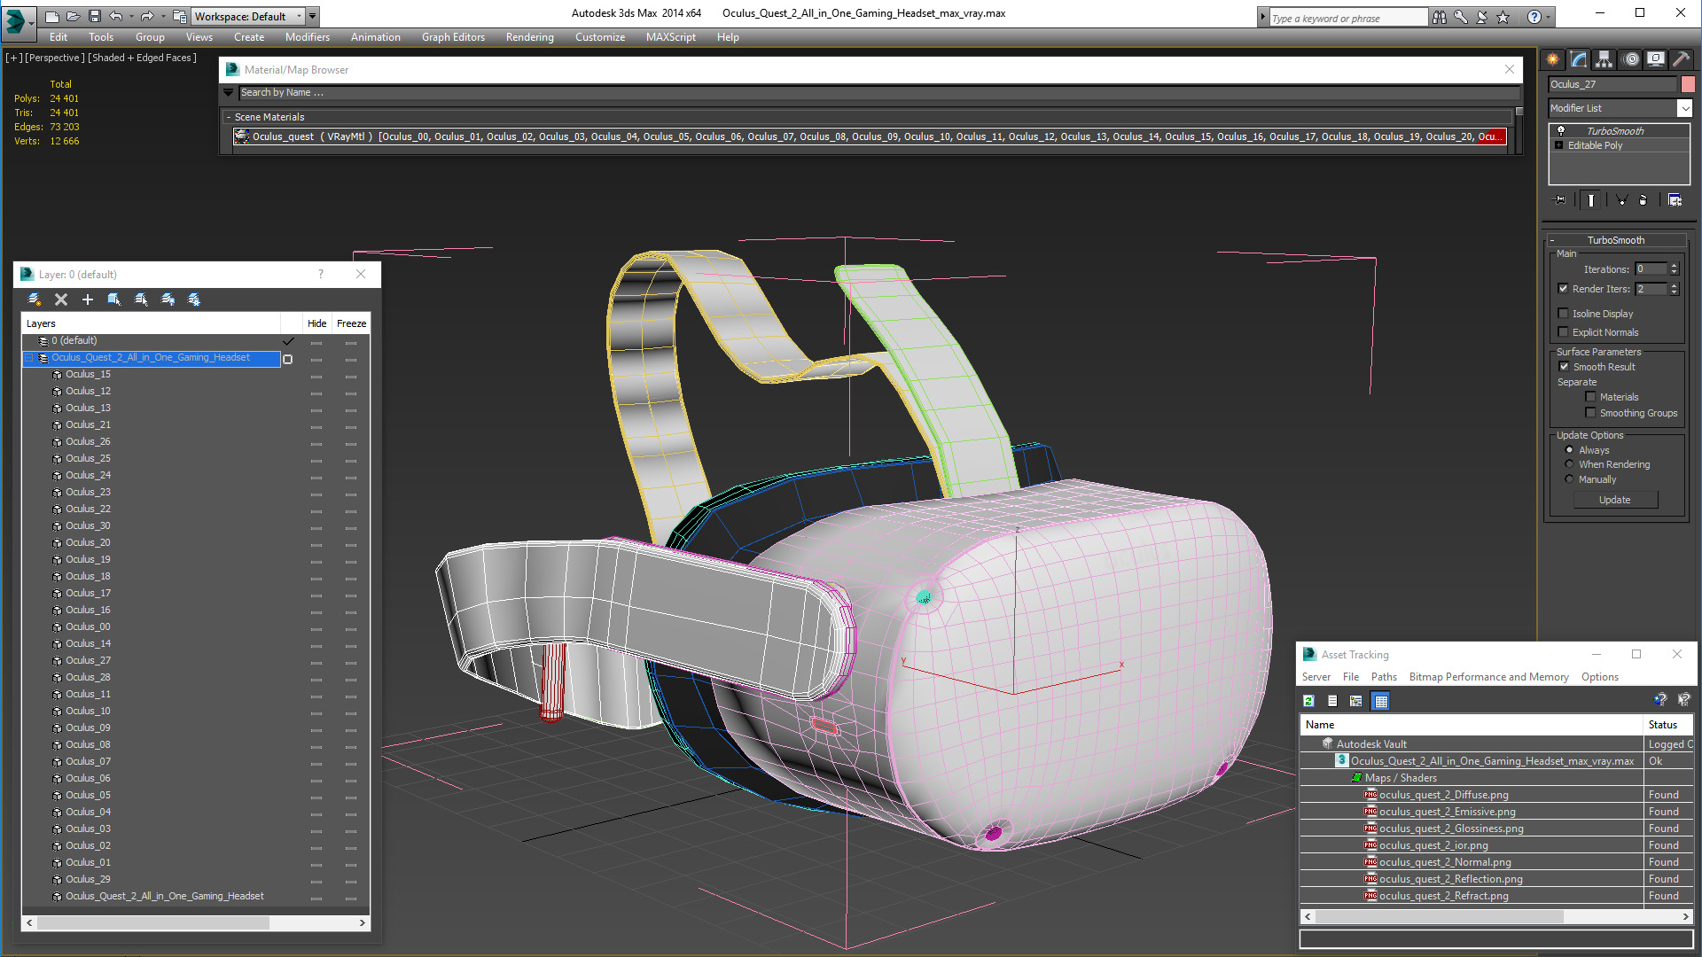Collapse Scene Materials group
Viewport: 1702px width, 957px height.
coord(229,117)
